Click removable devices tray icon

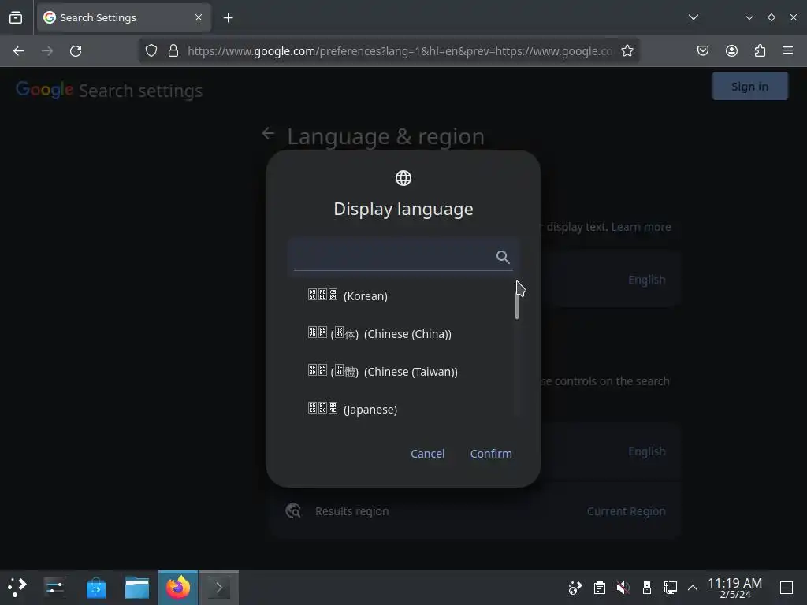pos(647,588)
